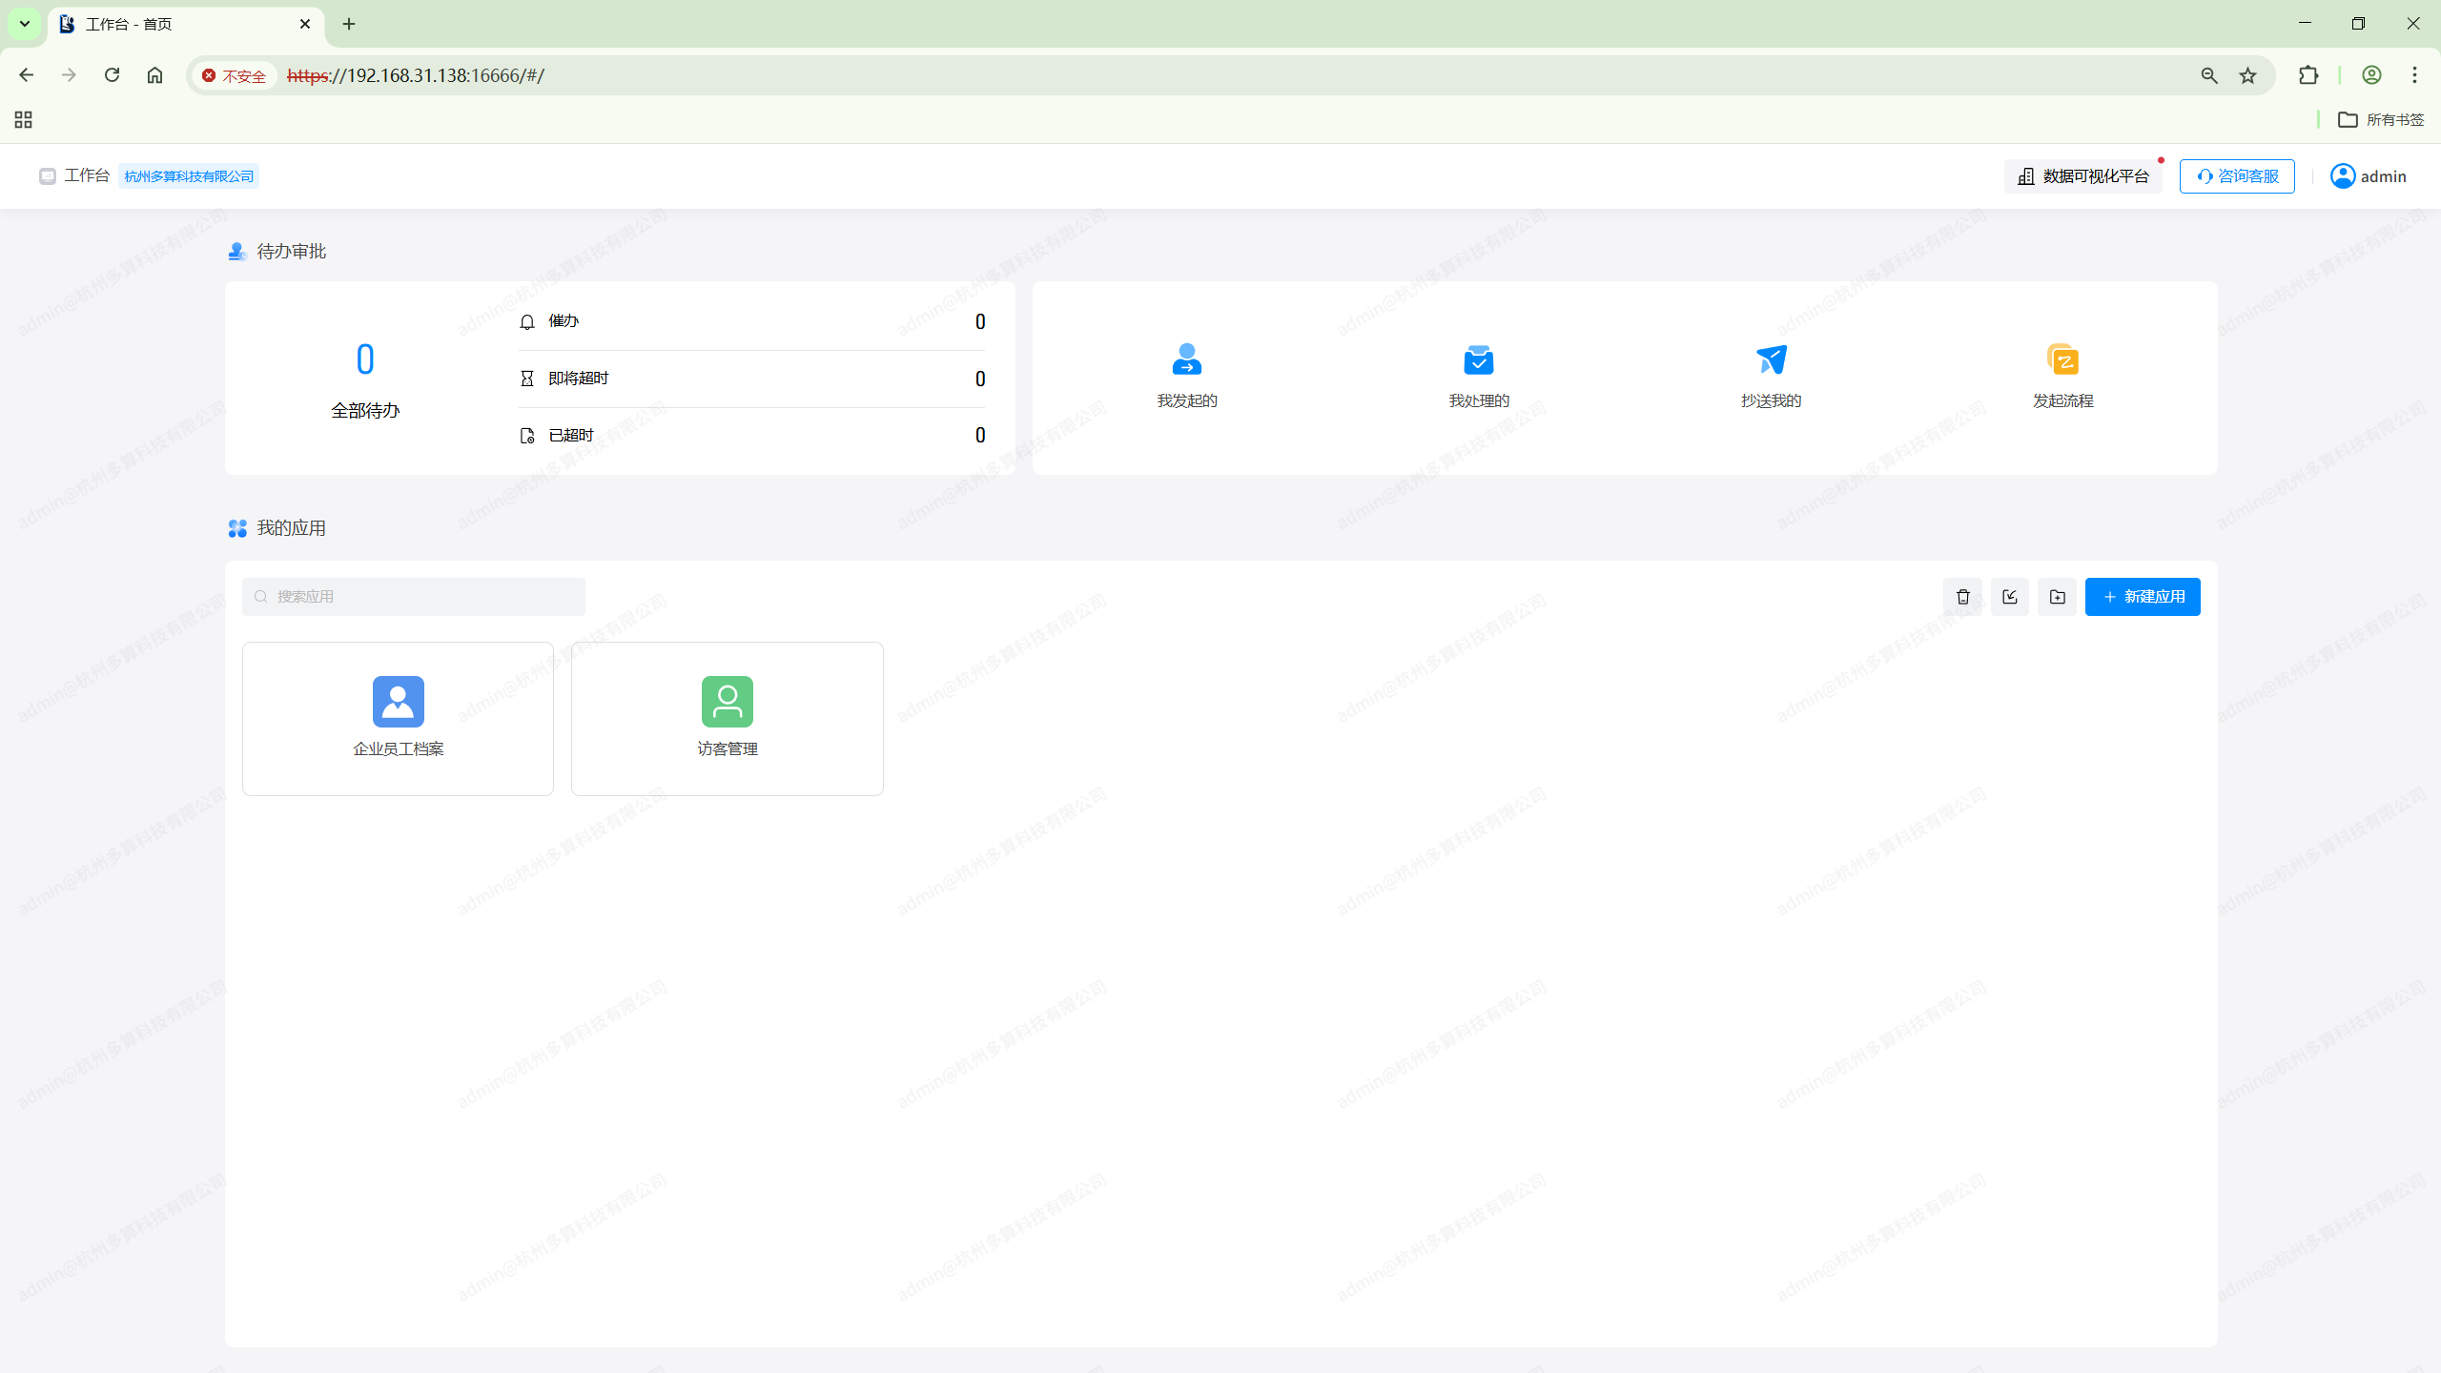This screenshot has width=2441, height=1373.
Task: Open the 企业员工档案 app tile
Action: (398, 718)
